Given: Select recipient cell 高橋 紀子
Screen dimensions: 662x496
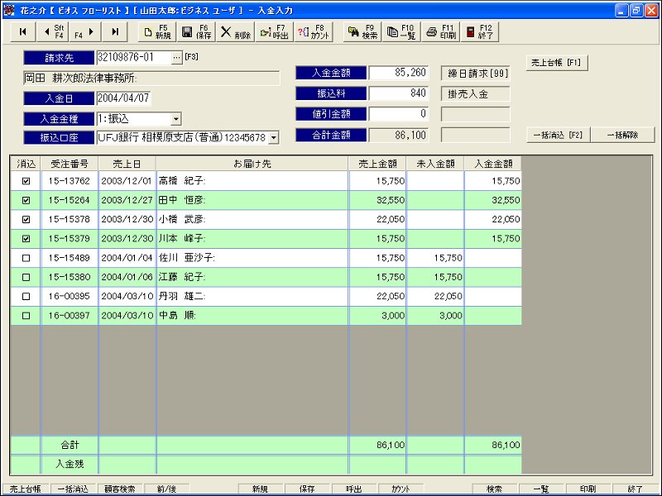Looking at the screenshot, I should (252, 181).
